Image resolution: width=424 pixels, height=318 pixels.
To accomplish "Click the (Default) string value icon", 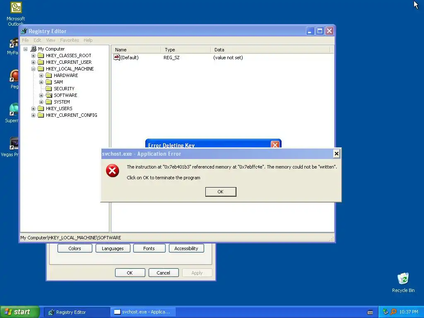I will tap(116, 57).
